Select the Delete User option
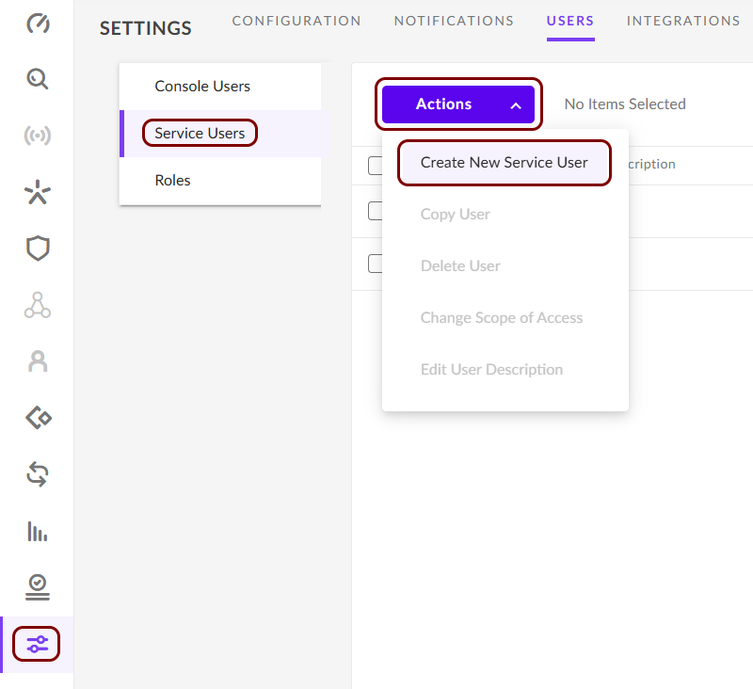753x689 pixels. tap(460, 266)
